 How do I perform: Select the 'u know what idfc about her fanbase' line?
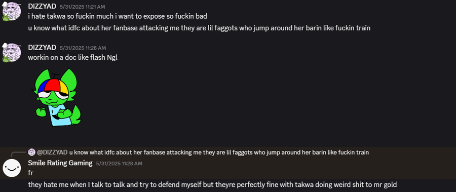coord(199,28)
